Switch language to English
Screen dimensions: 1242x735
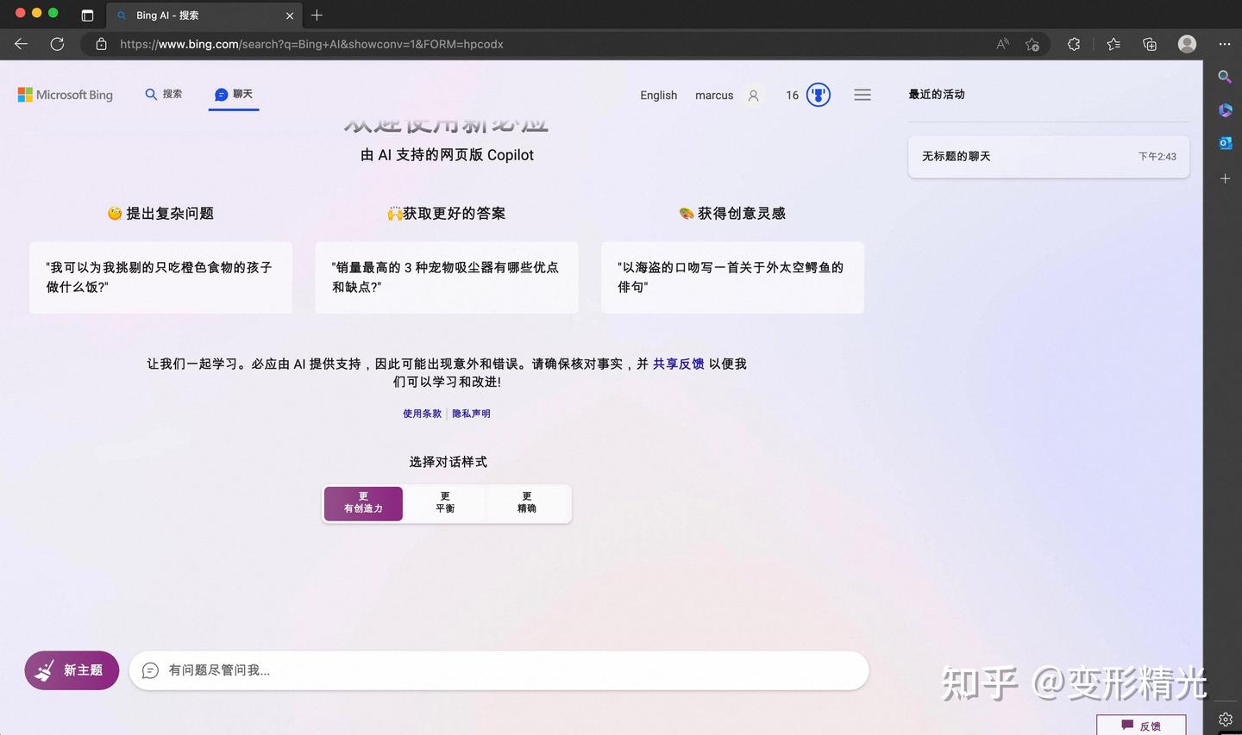tap(658, 95)
